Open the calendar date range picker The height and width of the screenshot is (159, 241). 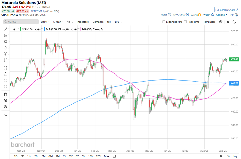[114, 156]
